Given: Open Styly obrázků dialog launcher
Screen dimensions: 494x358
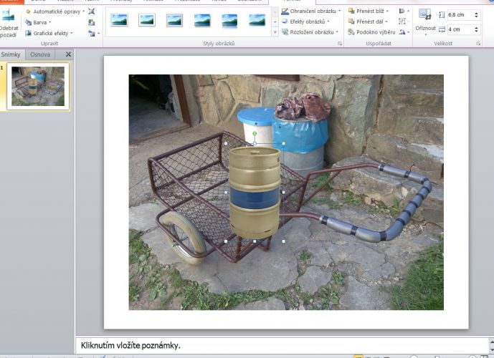Looking at the screenshot, I should [x=340, y=44].
